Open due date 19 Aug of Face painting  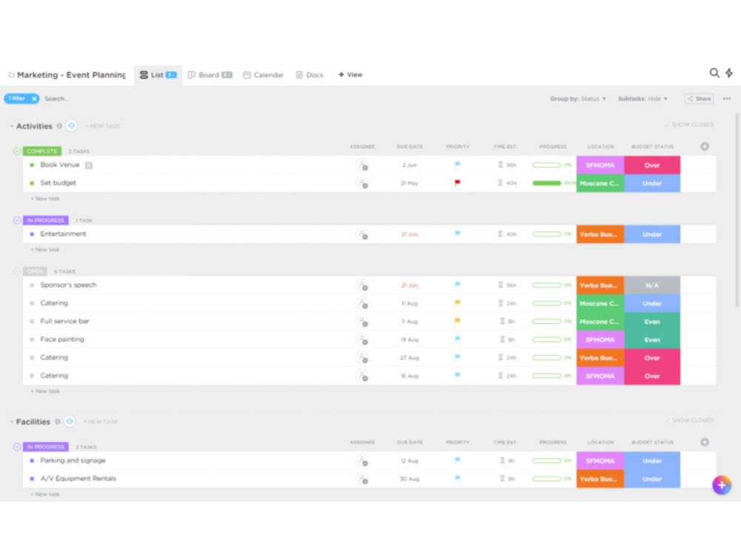(409, 340)
